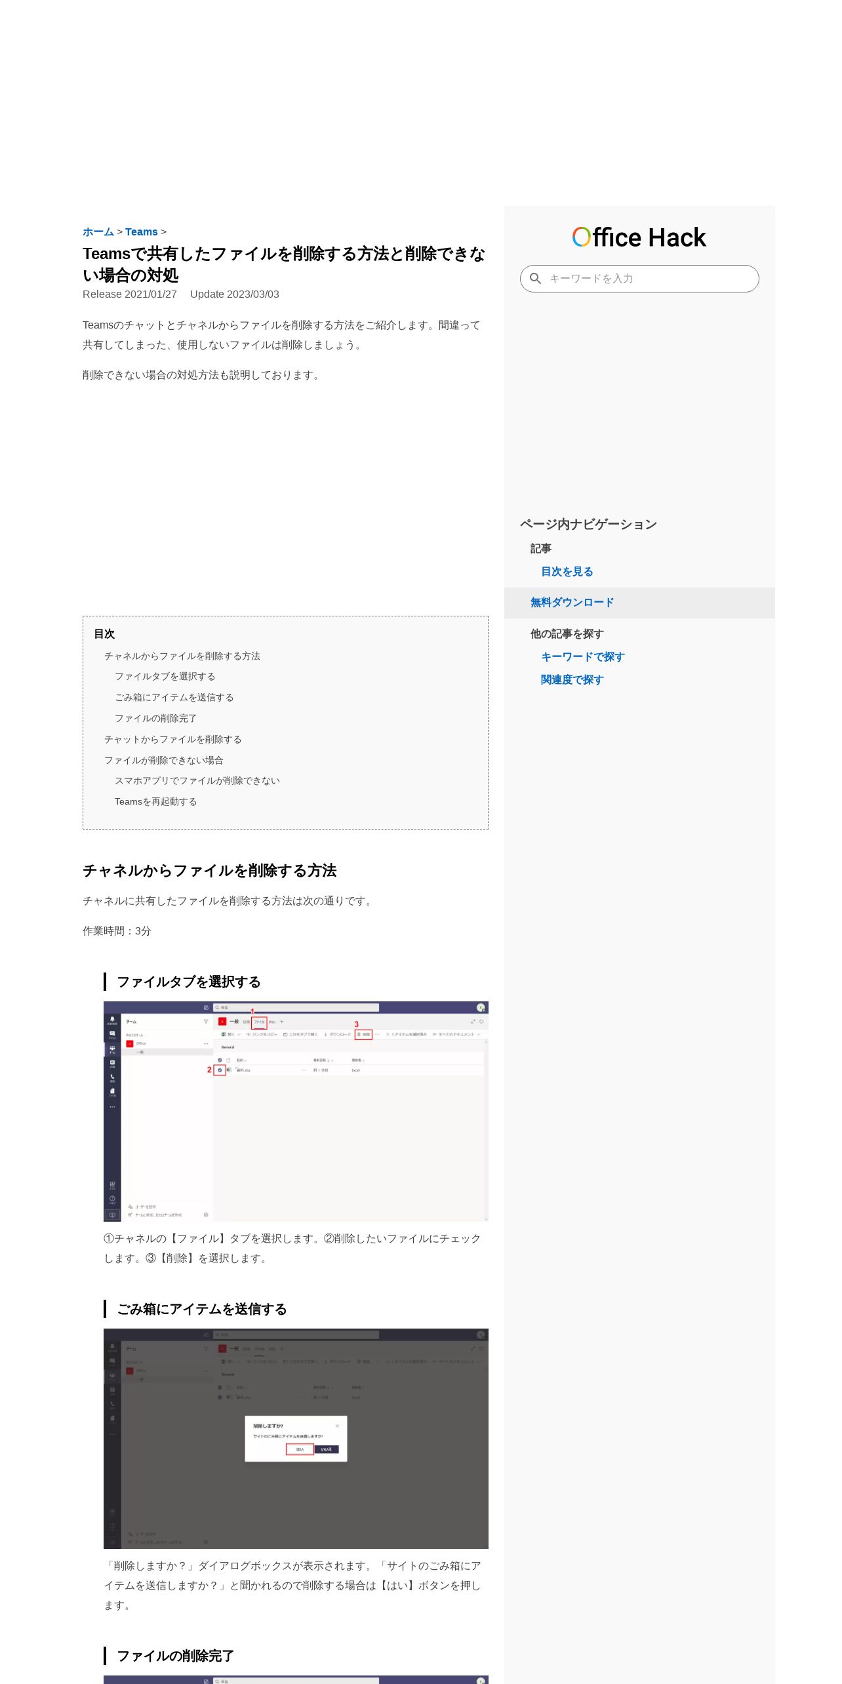Image resolution: width=842 pixels, height=1684 pixels.
Task: Jump to チャットからファイルを削除する in contents
Action: click(173, 740)
